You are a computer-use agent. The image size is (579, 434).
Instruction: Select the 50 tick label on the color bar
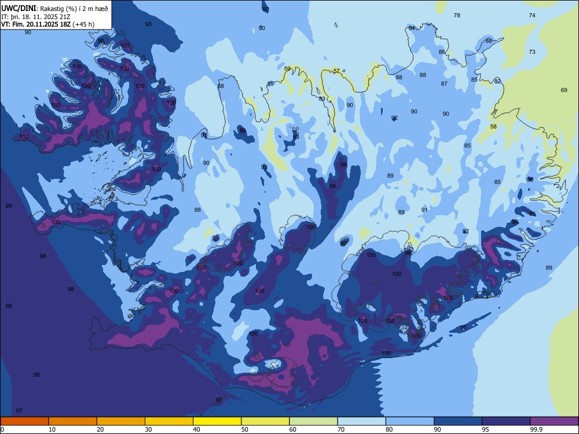(x=244, y=429)
